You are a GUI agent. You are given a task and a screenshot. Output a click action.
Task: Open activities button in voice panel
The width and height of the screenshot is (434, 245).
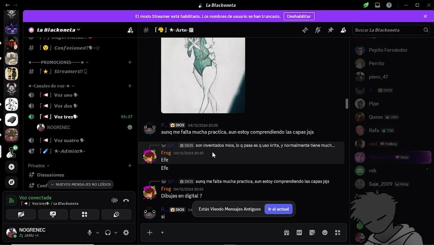85,214
